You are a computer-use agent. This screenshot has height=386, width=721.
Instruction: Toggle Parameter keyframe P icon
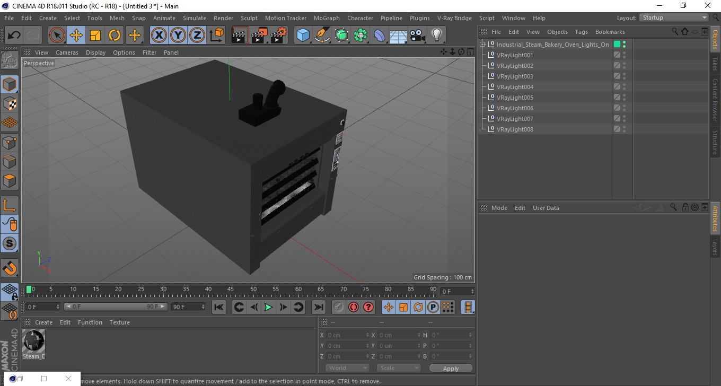click(433, 307)
